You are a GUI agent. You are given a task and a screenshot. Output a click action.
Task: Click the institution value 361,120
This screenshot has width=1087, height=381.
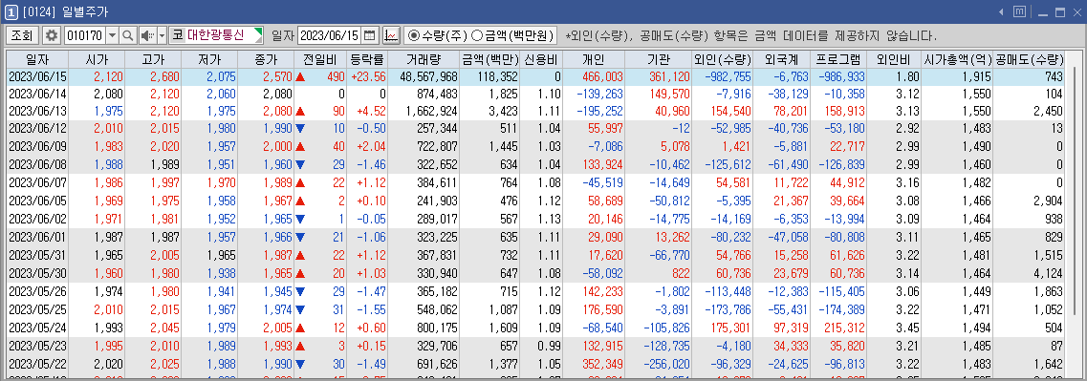click(668, 77)
